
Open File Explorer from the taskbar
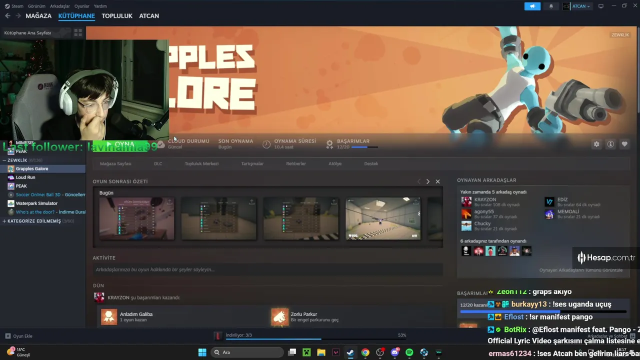tap(321, 352)
